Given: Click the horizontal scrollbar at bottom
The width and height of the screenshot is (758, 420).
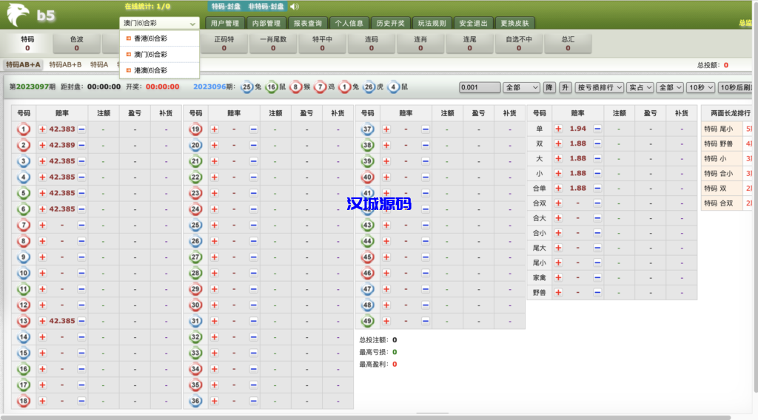Looking at the screenshot, I should 366,417.
